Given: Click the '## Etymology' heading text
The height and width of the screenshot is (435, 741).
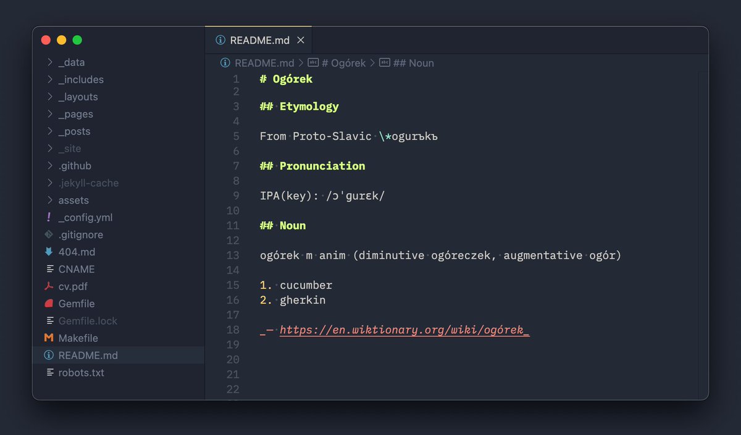Looking at the screenshot, I should click(299, 106).
